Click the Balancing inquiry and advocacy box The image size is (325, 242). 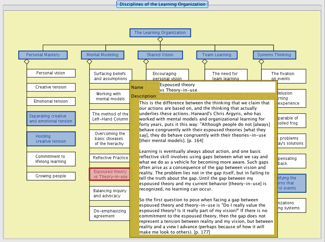[x=110, y=193]
